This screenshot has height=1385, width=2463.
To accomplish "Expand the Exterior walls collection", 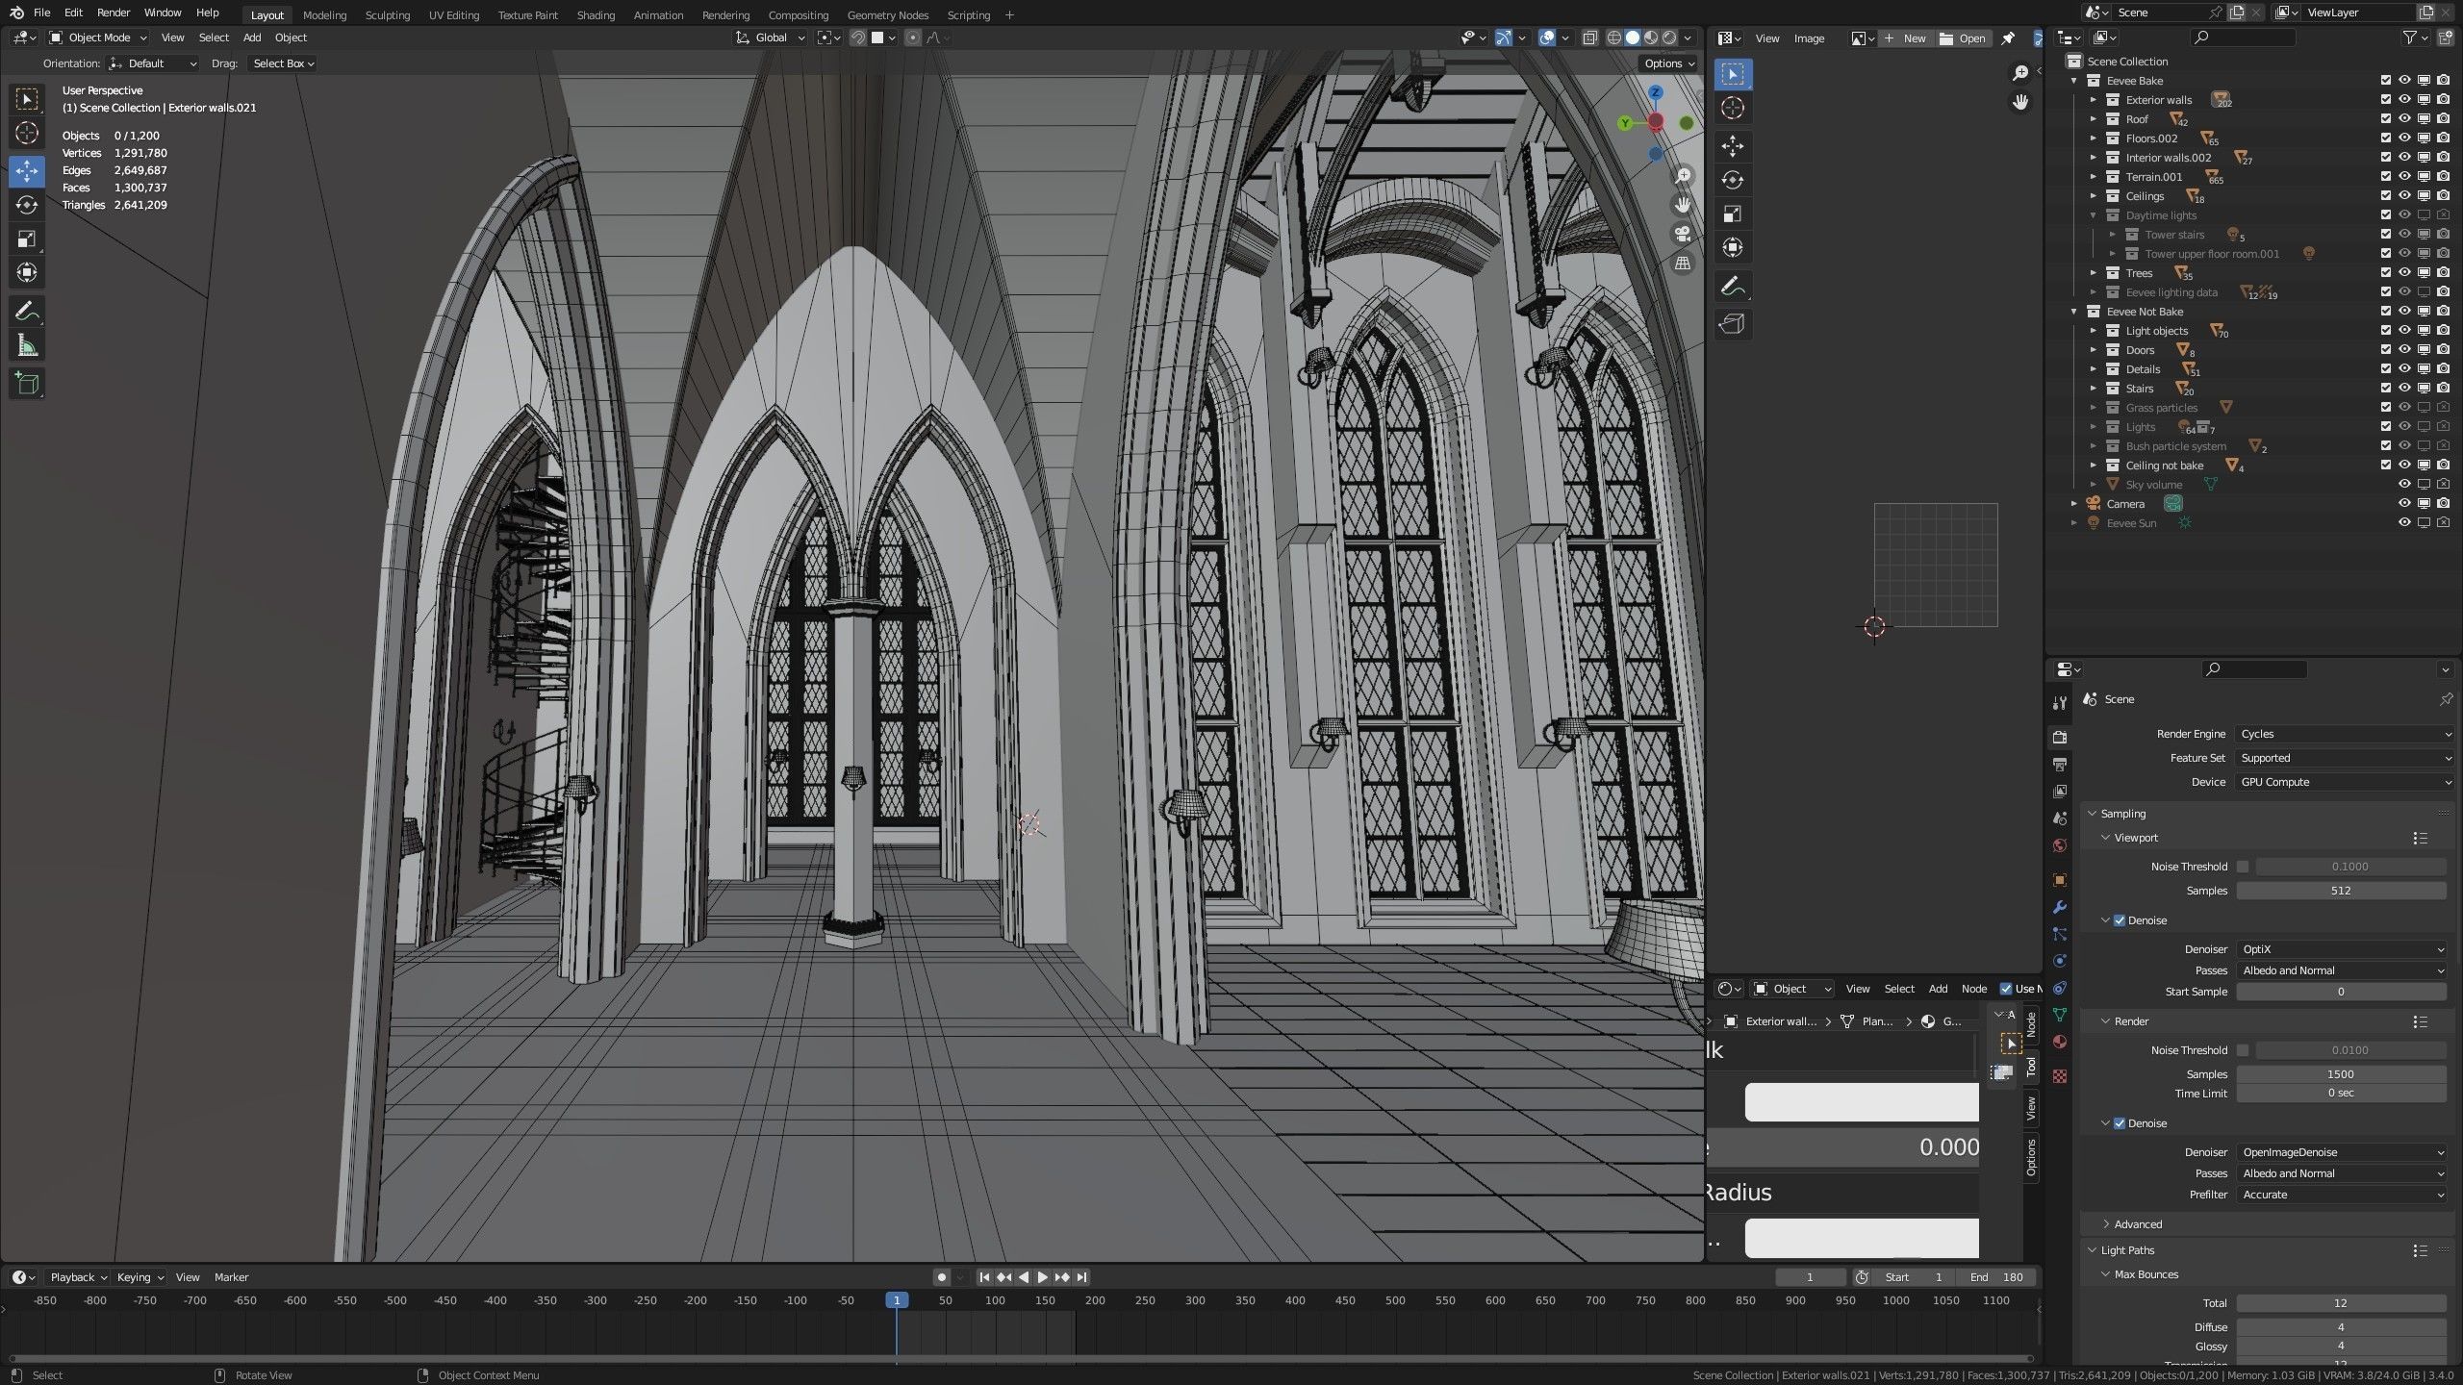I will tap(2093, 100).
